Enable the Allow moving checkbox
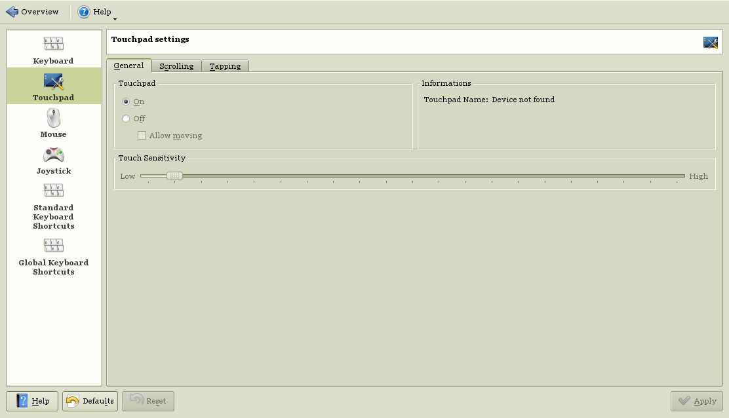The image size is (729, 418). [142, 136]
